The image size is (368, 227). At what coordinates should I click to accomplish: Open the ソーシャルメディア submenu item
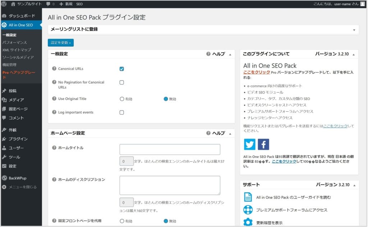(18, 57)
